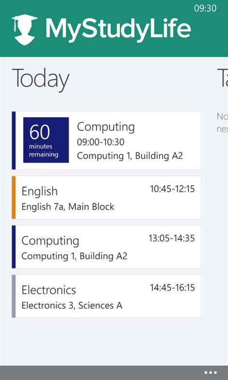Screen dimensions: 228x380
Task: Tap the cut-off text in the next panel
Action: pyautogui.click(x=222, y=123)
